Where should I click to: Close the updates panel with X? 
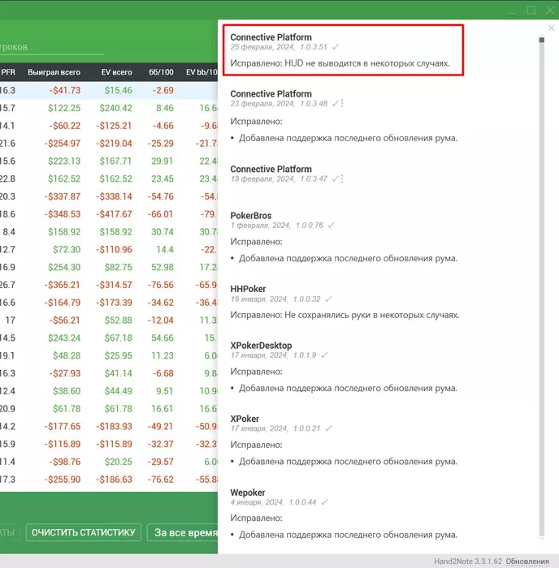pyautogui.click(x=551, y=28)
